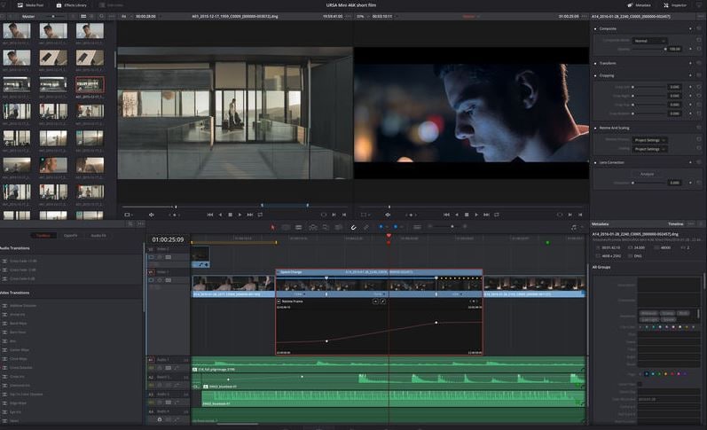Open the Scaling Project Settings dropdown
Screen dimensions: 707x430
[651, 149]
